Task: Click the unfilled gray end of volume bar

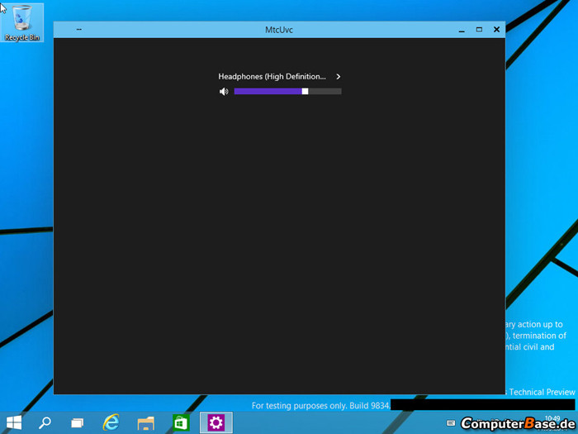Action: coord(325,92)
